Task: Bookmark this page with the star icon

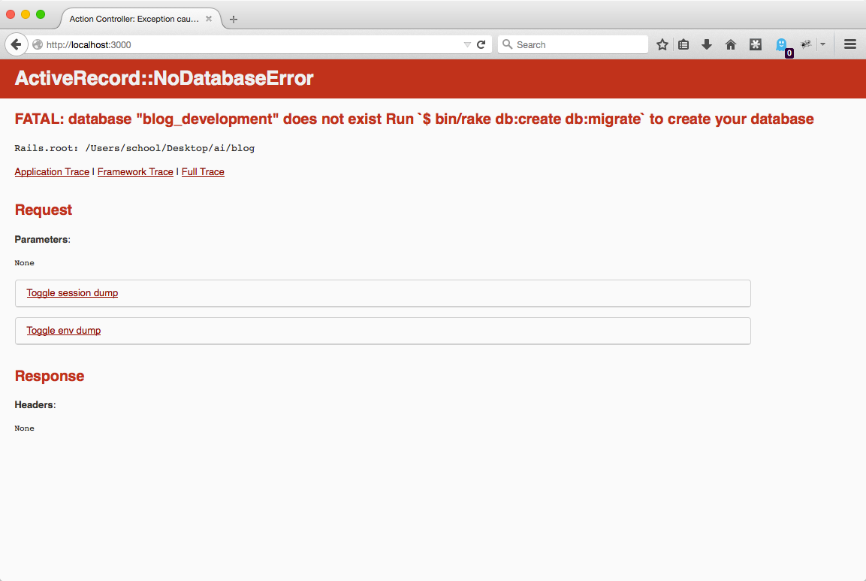Action: tap(662, 44)
